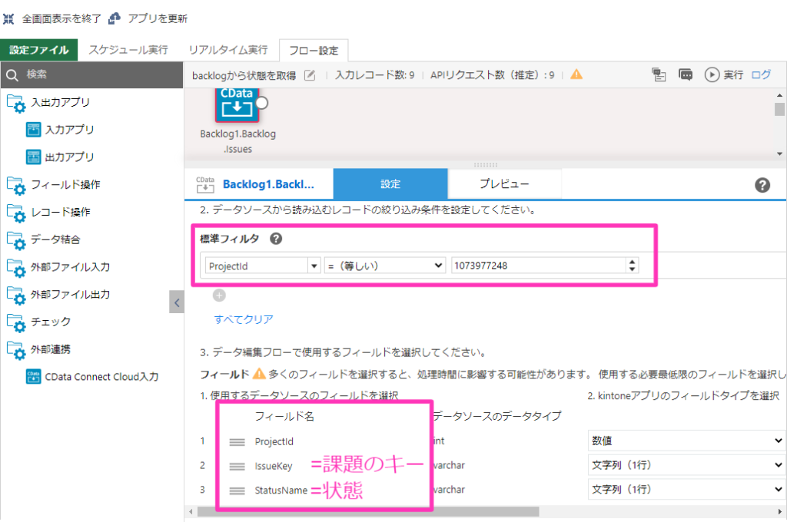Click the filter value field 1073977248
Screen dimensions: 787x525
pos(539,266)
